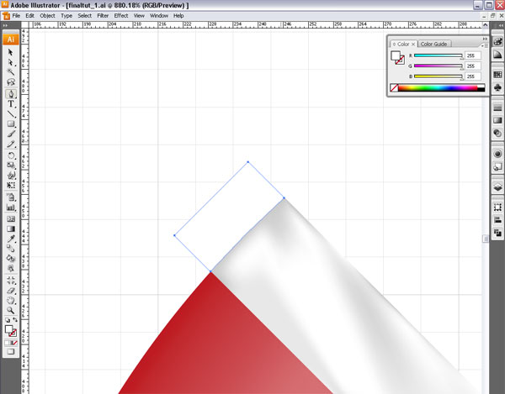The image size is (505, 394).
Task: Choose the Lasso tool
Action: [11, 82]
